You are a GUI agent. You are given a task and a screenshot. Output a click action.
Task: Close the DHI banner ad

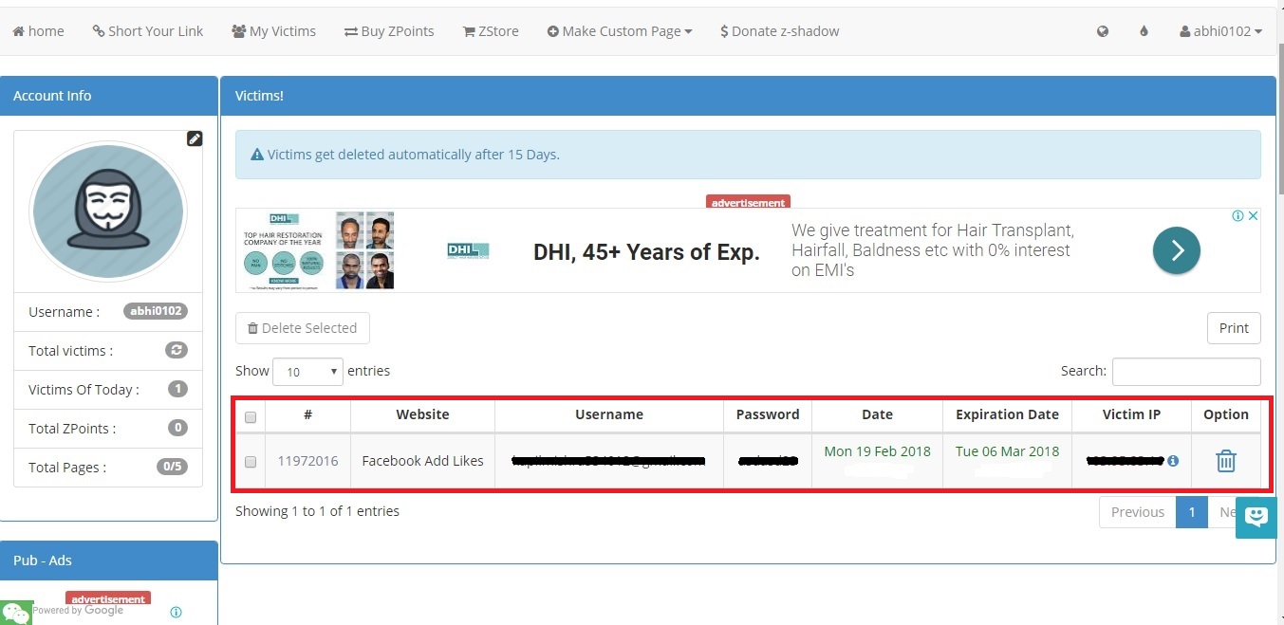click(1253, 216)
